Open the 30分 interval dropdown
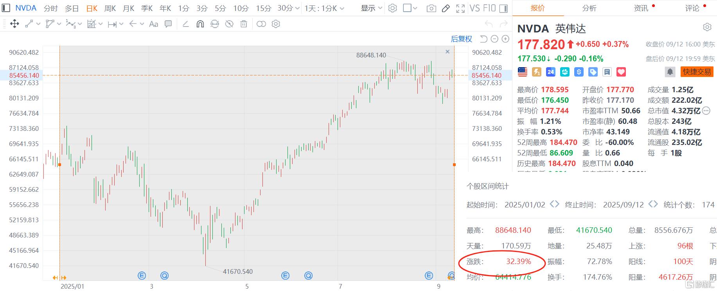 coord(289,8)
